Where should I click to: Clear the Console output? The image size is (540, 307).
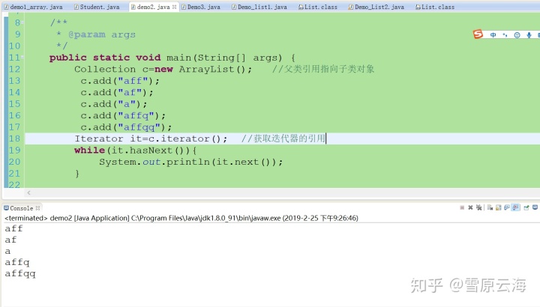[490, 207]
